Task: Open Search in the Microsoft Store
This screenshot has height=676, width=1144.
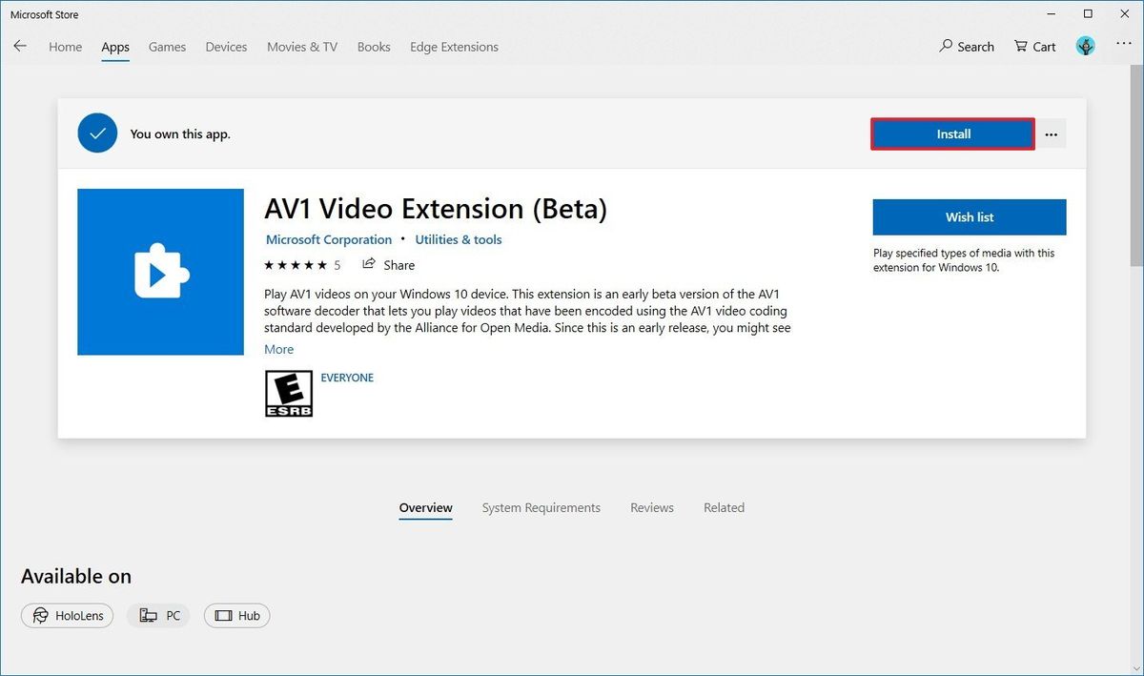Action: [967, 46]
